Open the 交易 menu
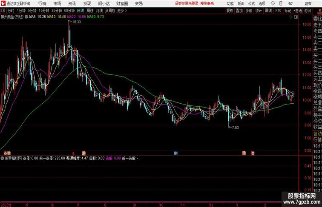322x207 pixels. tap(139, 3)
